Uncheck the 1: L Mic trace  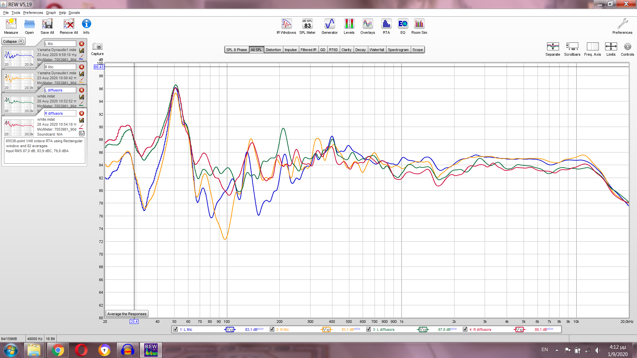pyautogui.click(x=176, y=329)
